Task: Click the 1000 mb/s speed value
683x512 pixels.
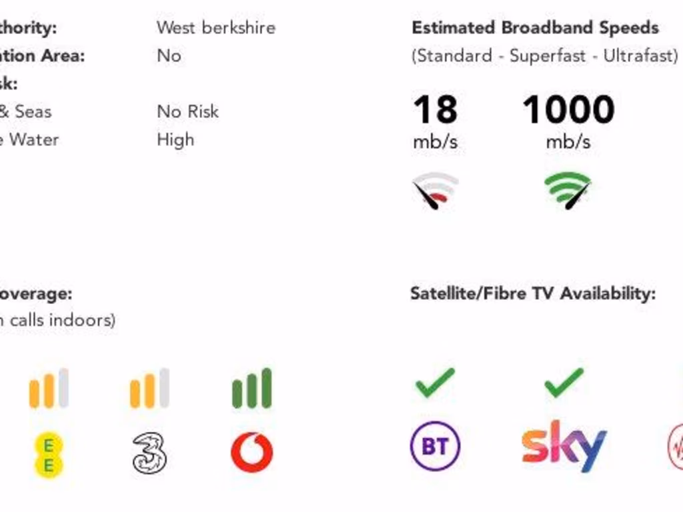Action: pyautogui.click(x=568, y=109)
